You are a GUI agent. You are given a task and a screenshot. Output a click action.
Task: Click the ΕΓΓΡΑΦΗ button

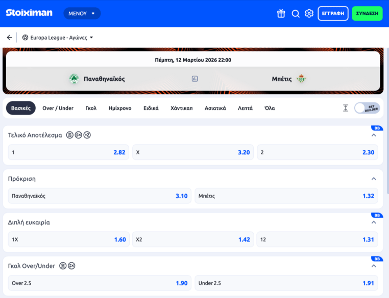333,14
